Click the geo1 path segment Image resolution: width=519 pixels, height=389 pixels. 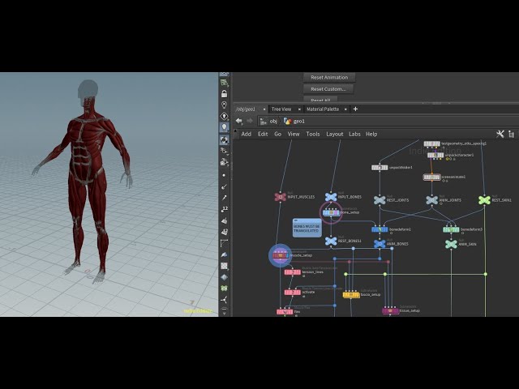[x=294, y=122]
